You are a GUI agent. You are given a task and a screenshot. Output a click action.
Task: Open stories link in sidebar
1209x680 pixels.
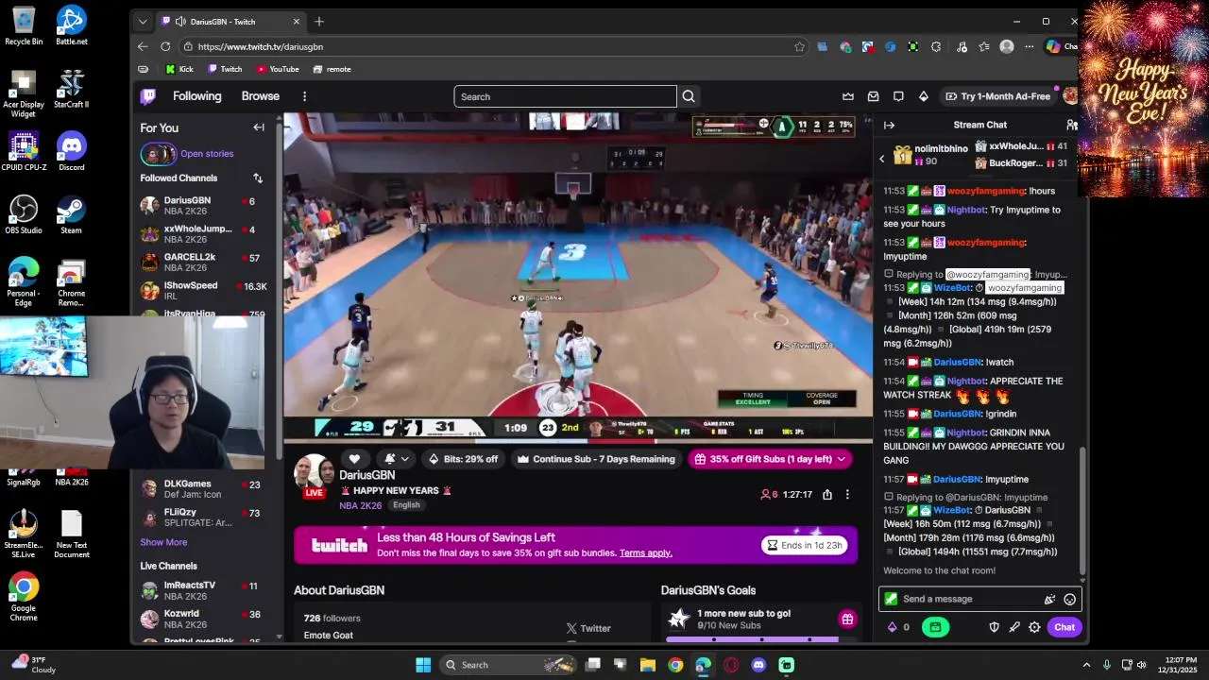[x=207, y=154]
